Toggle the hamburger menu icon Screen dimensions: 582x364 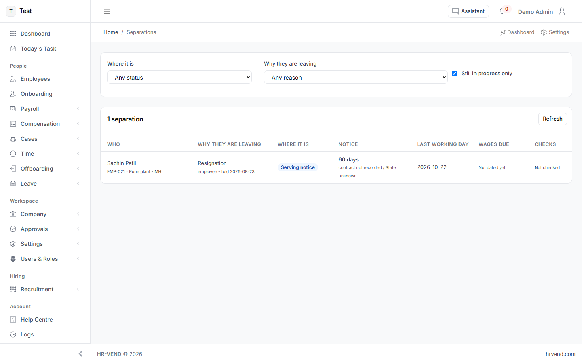(107, 11)
